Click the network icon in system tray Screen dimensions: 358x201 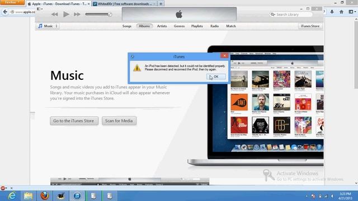point(326,196)
